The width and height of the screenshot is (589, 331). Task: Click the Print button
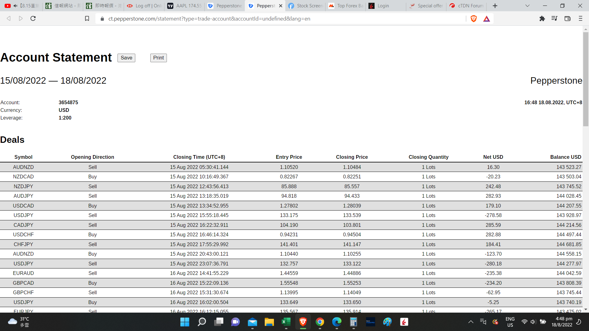159,58
